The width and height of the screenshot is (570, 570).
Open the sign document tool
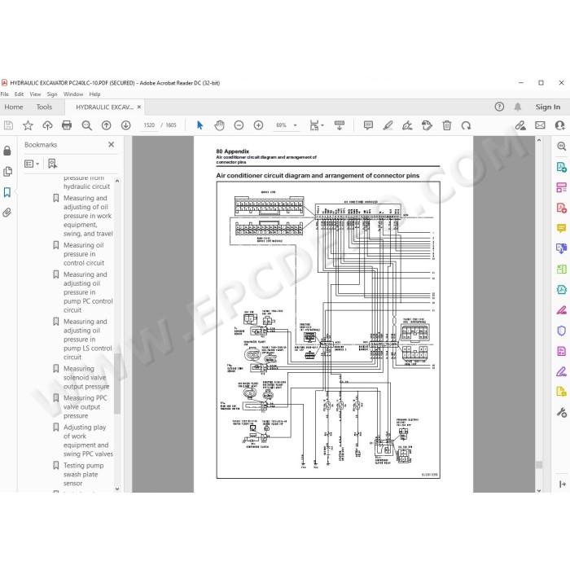[x=407, y=125]
